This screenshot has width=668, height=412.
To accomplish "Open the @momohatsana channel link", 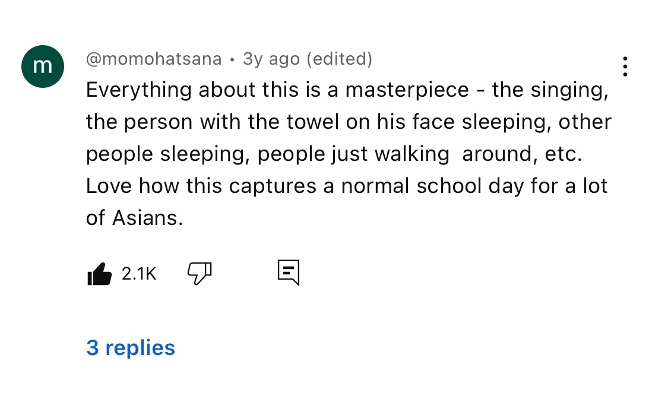I will 154,59.
